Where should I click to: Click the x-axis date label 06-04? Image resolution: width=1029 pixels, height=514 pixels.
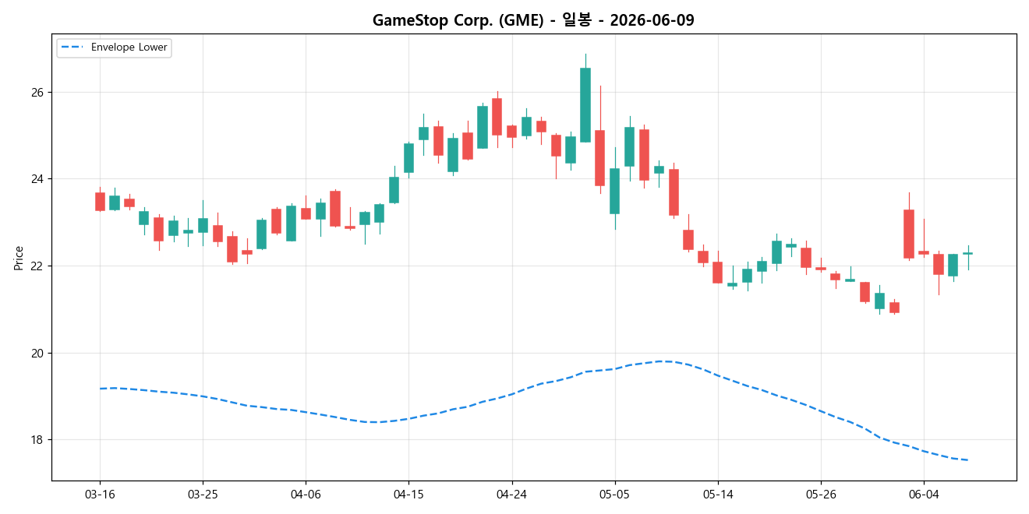(923, 495)
